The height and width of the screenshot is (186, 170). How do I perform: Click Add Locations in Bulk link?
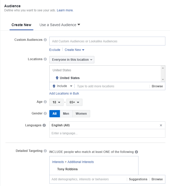click(64, 94)
